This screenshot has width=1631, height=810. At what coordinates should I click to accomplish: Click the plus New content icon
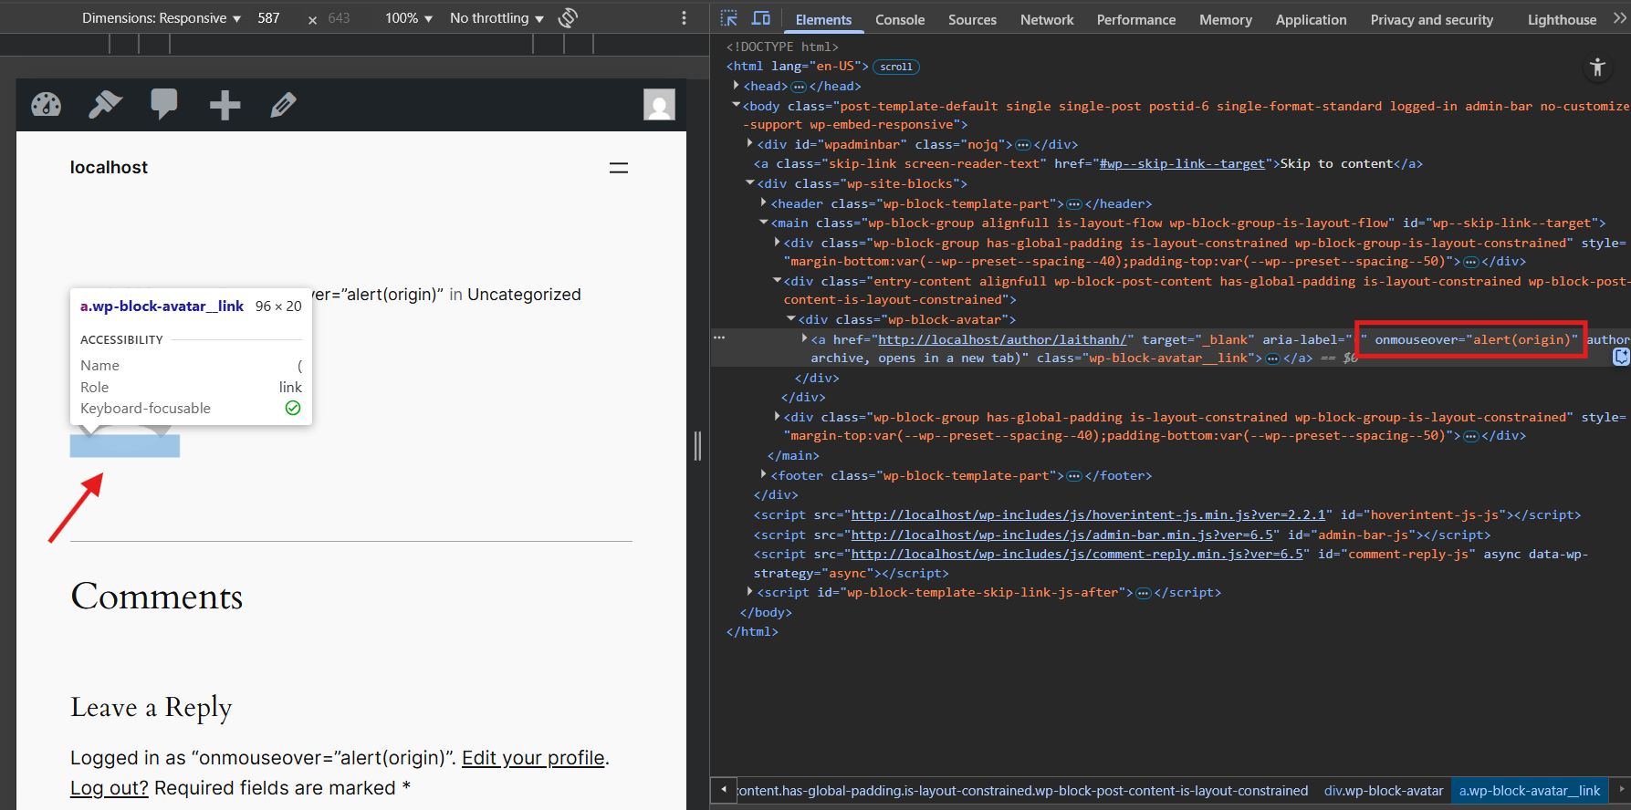[225, 105]
